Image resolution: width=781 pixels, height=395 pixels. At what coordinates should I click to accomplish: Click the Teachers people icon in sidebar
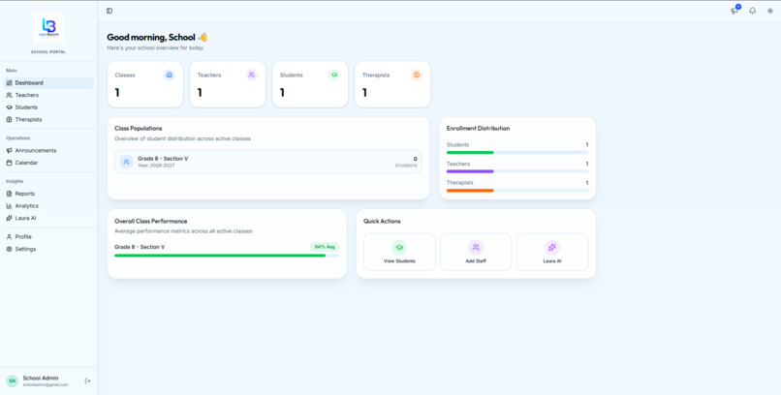click(9, 95)
